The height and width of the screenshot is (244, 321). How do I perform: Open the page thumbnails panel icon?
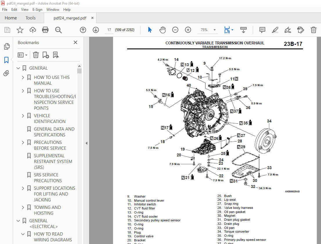coord(7,46)
